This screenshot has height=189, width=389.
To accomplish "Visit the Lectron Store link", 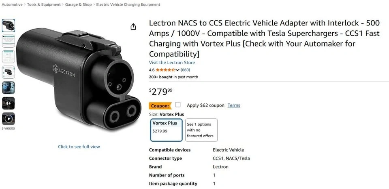I will [172, 63].
